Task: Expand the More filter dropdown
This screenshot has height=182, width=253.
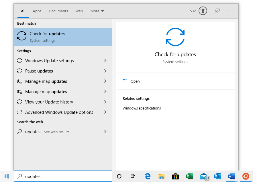Action: click(97, 11)
